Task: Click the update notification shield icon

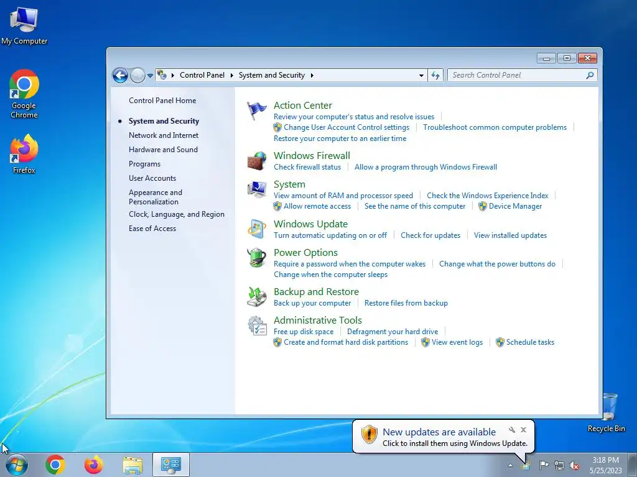Action: click(x=370, y=434)
